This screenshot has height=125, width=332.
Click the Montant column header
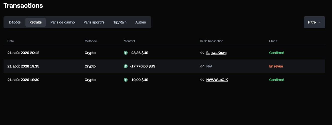129,41
